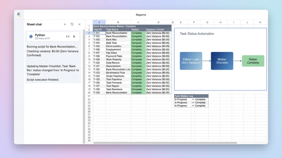The width and height of the screenshot is (282, 158).
Task: Select column C header
Action: 138,22
